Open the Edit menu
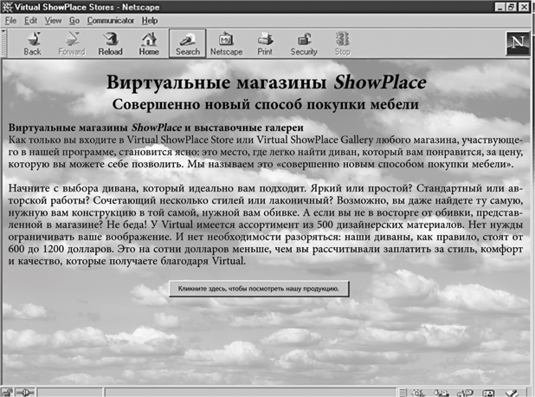 [31, 20]
